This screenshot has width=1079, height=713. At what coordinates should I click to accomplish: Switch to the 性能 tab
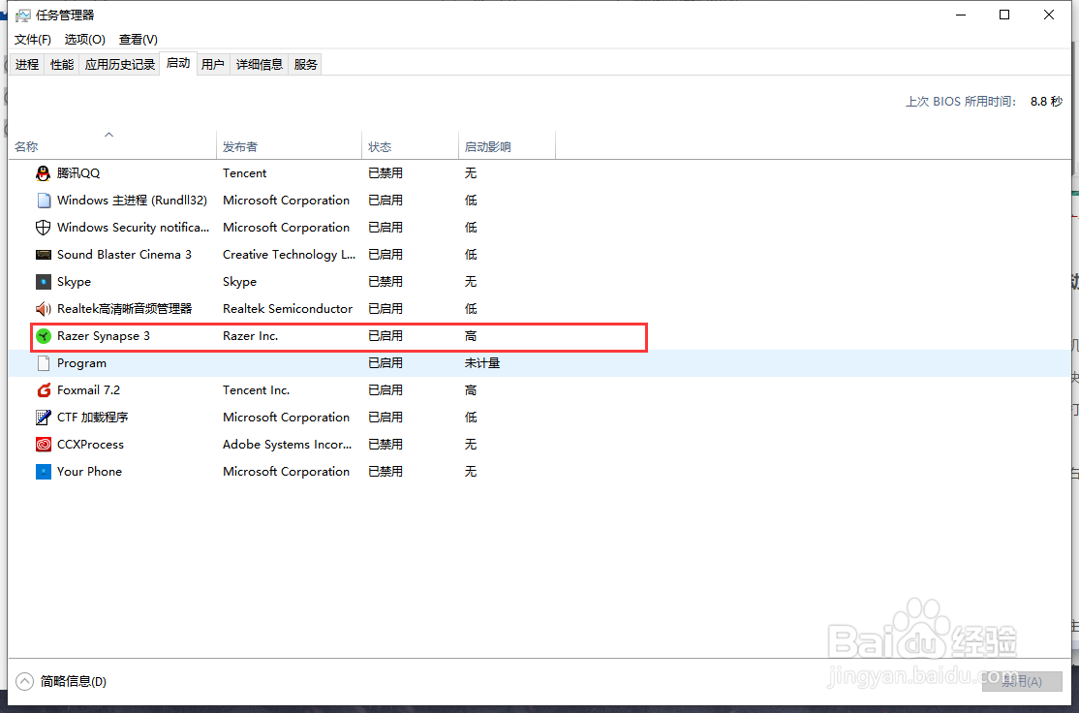pos(61,64)
